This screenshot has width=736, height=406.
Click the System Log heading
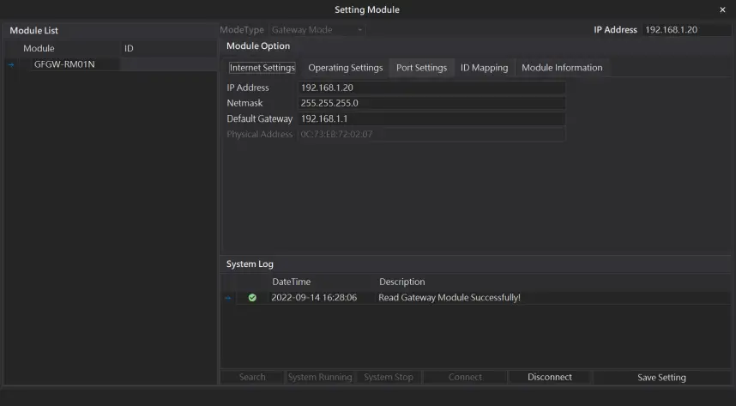point(250,264)
